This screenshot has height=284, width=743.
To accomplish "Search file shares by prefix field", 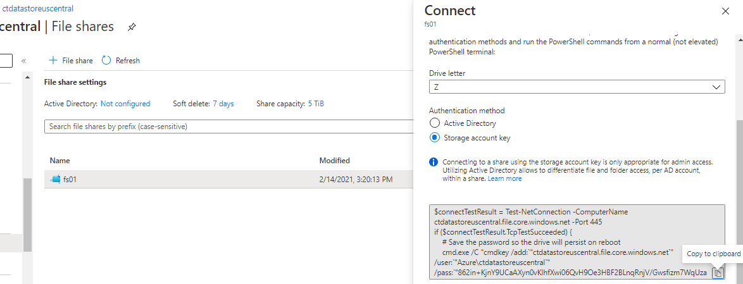I will pos(229,127).
